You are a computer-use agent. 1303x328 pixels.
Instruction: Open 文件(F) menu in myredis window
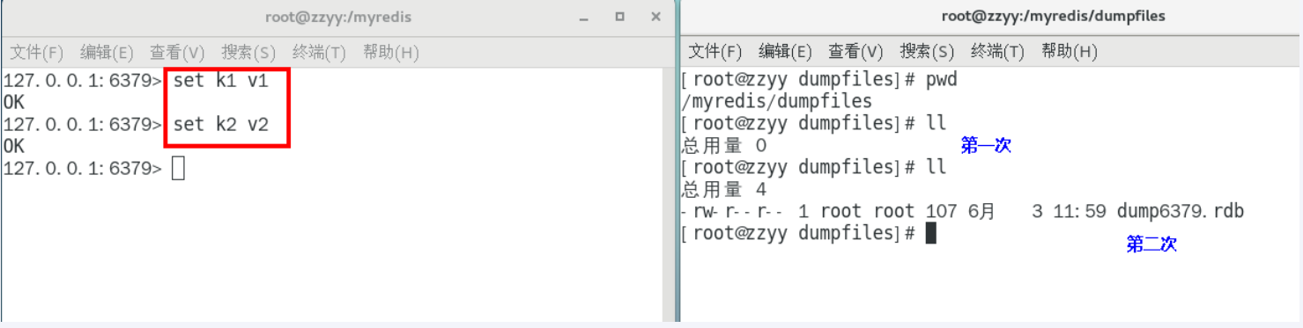pos(36,53)
